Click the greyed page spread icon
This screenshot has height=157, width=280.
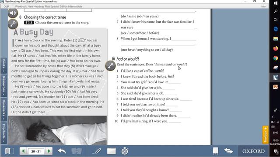(77, 151)
